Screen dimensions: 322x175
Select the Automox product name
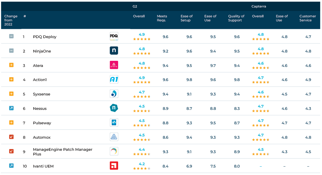click(42, 137)
